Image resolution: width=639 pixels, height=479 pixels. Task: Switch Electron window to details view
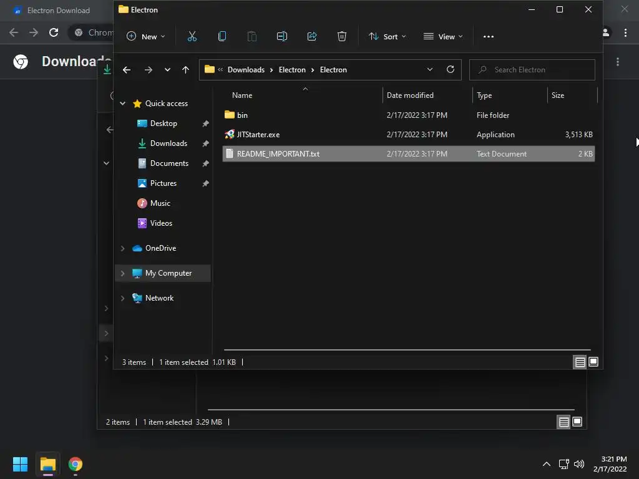tap(580, 362)
